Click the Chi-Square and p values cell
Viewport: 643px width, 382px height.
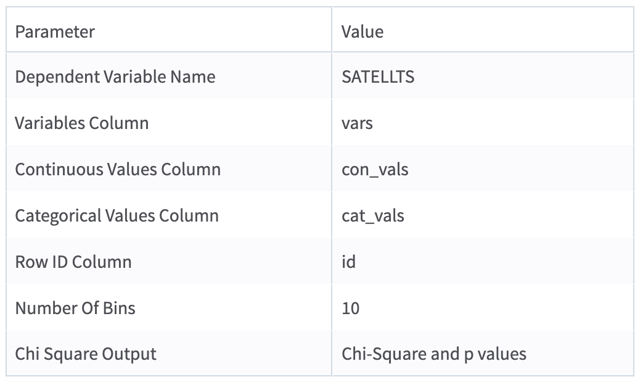[x=434, y=354]
